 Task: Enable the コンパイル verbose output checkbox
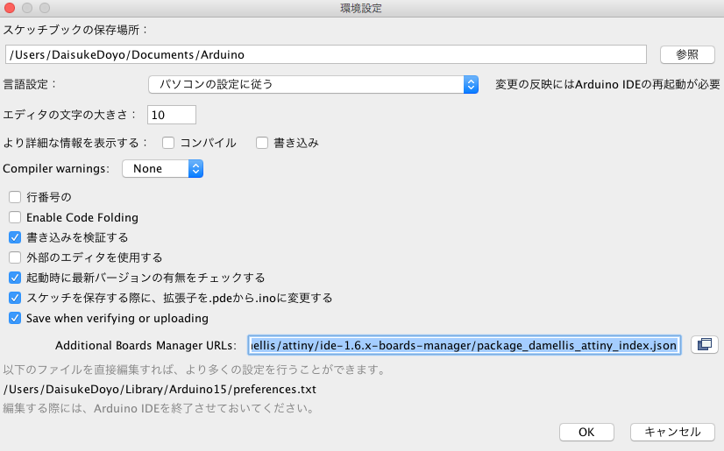tap(168, 143)
